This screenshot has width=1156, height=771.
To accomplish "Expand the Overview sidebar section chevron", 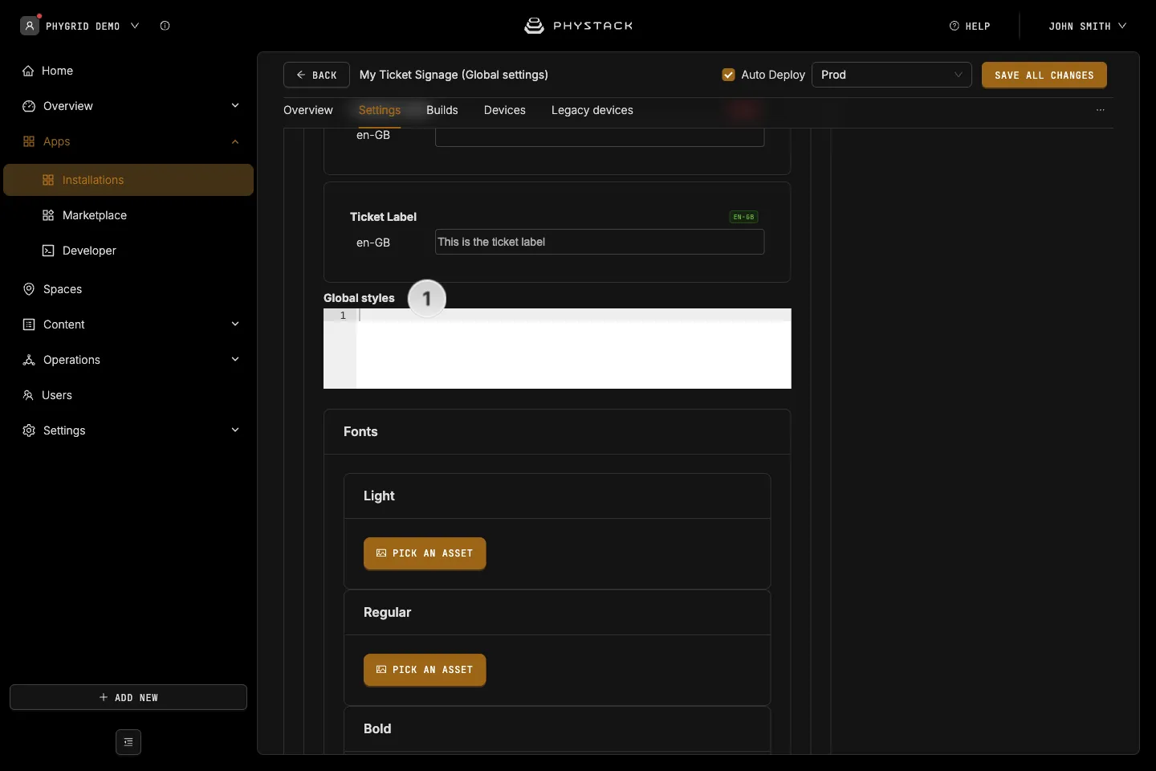I will [x=235, y=106].
